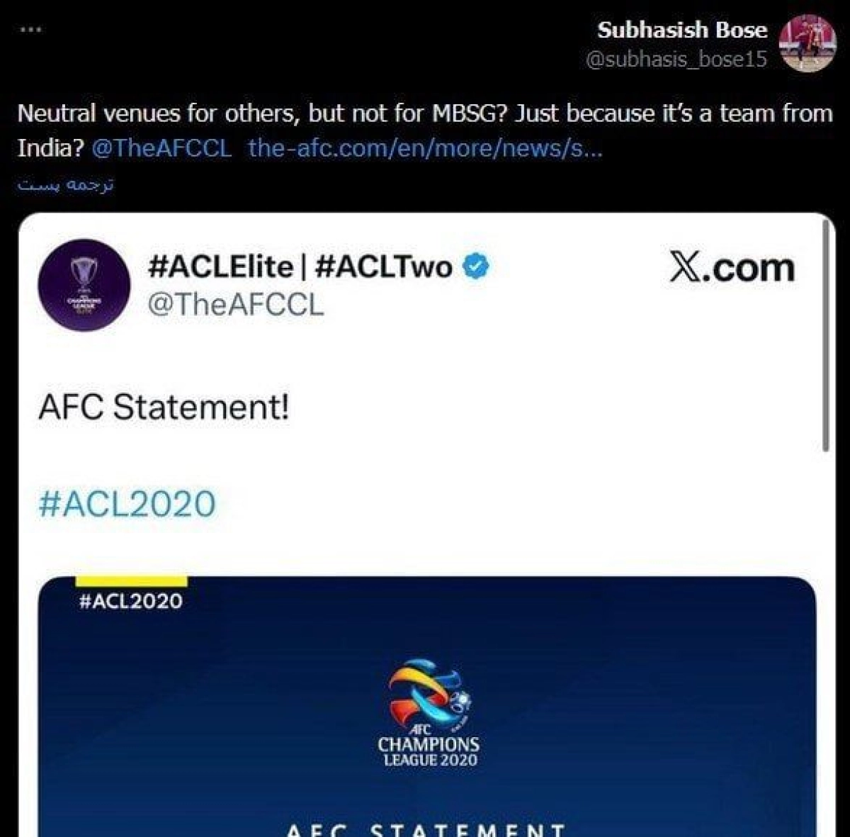Viewport: 850px width, 837px height.
Task: Click the blue verified badge
Action: pos(476,267)
